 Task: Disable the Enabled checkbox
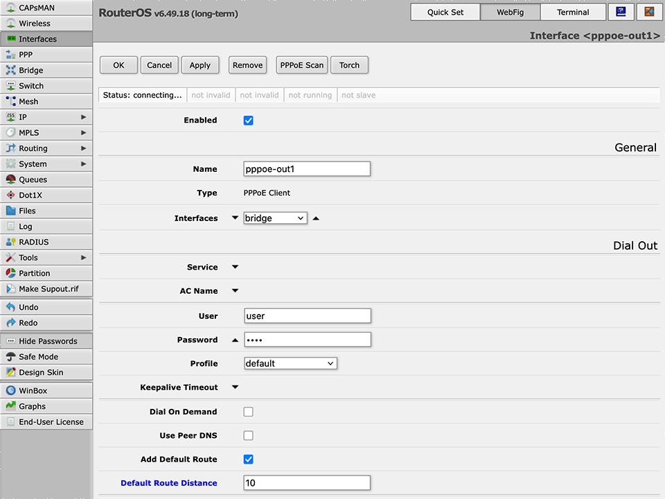tap(248, 120)
